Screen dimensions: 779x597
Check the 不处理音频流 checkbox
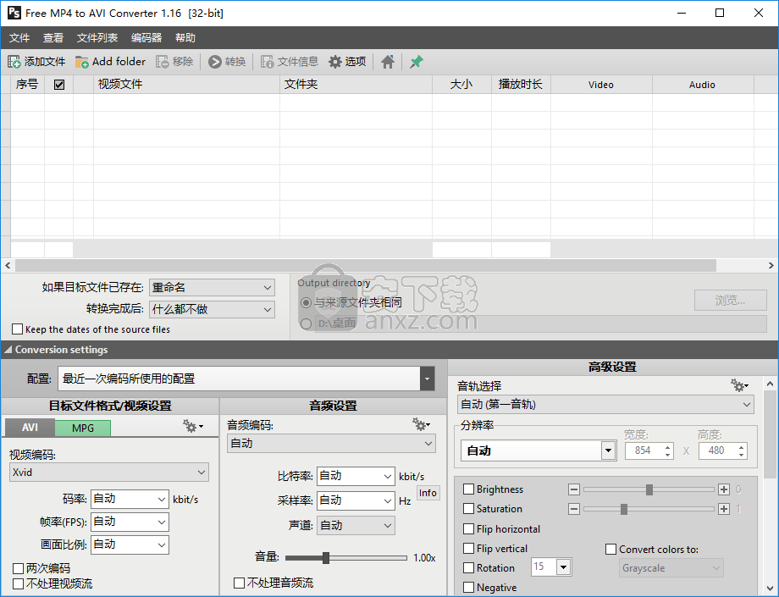(239, 583)
